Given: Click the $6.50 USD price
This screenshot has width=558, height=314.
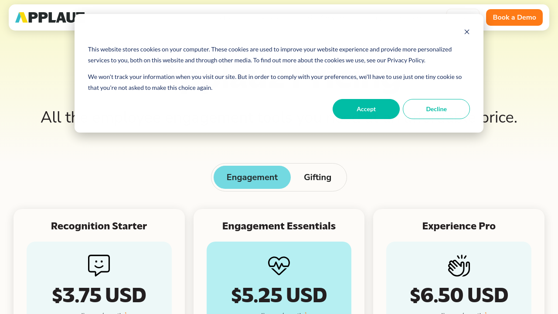Looking at the screenshot, I should [459, 295].
